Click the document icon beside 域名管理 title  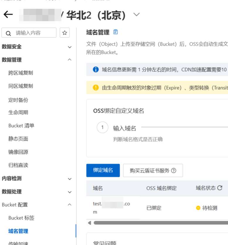coord(115,32)
